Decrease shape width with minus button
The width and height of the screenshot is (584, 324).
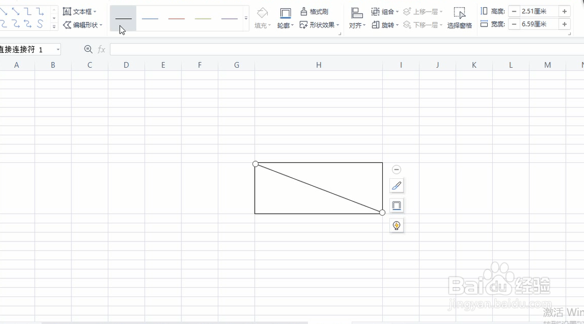pyautogui.click(x=514, y=24)
